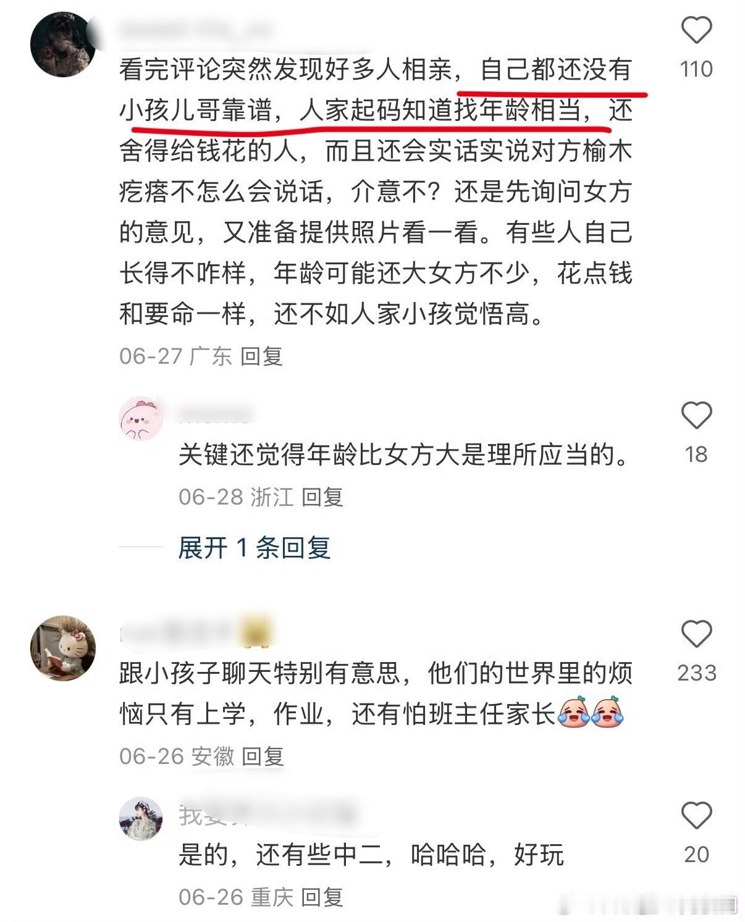
Task: Open the Hello Kitty avatar profile
Action: [63, 648]
